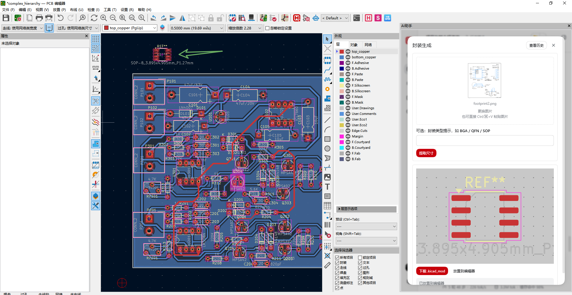Click the Zoom in magnifier icon

104,18
